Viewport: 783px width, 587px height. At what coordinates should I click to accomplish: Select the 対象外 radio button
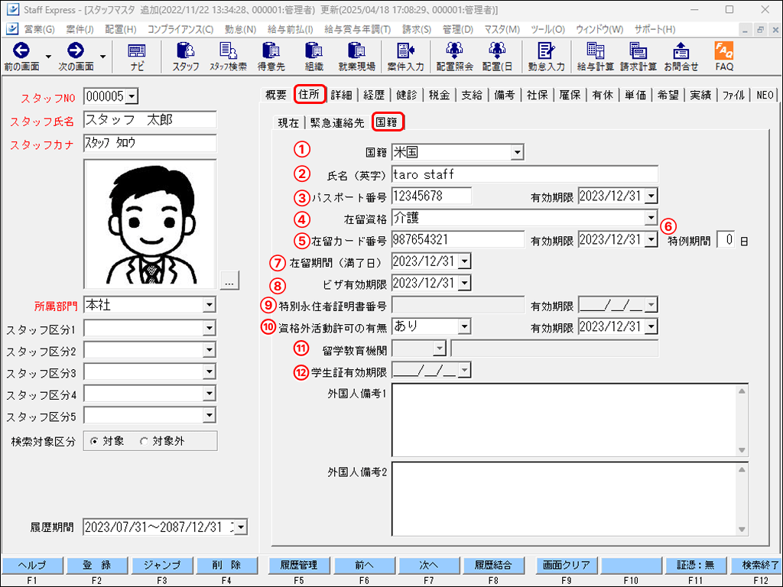coord(143,441)
